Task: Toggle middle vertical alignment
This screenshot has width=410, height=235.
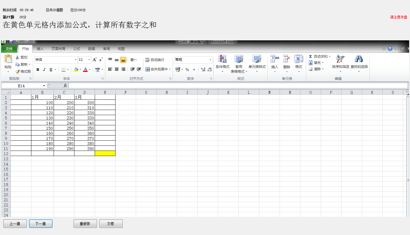Action: point(117,60)
